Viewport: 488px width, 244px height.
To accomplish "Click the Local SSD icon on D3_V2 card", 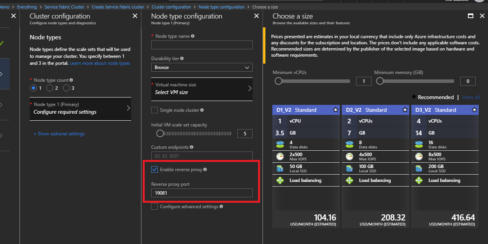I will (x=419, y=168).
